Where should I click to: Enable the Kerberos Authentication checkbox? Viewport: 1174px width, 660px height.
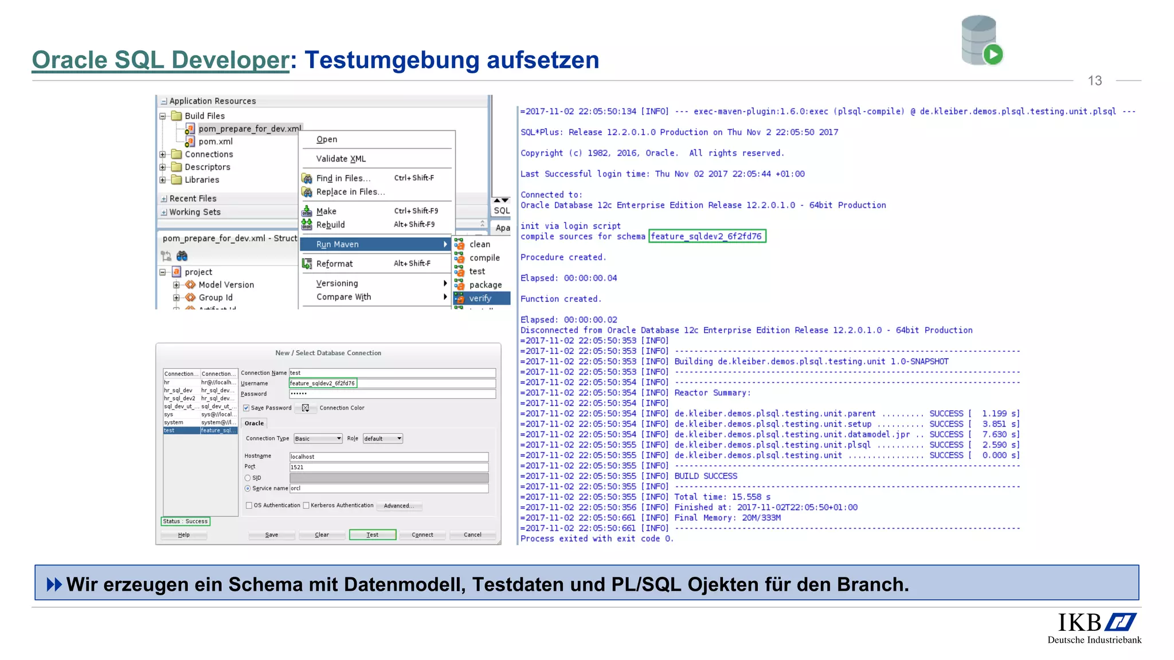click(306, 505)
